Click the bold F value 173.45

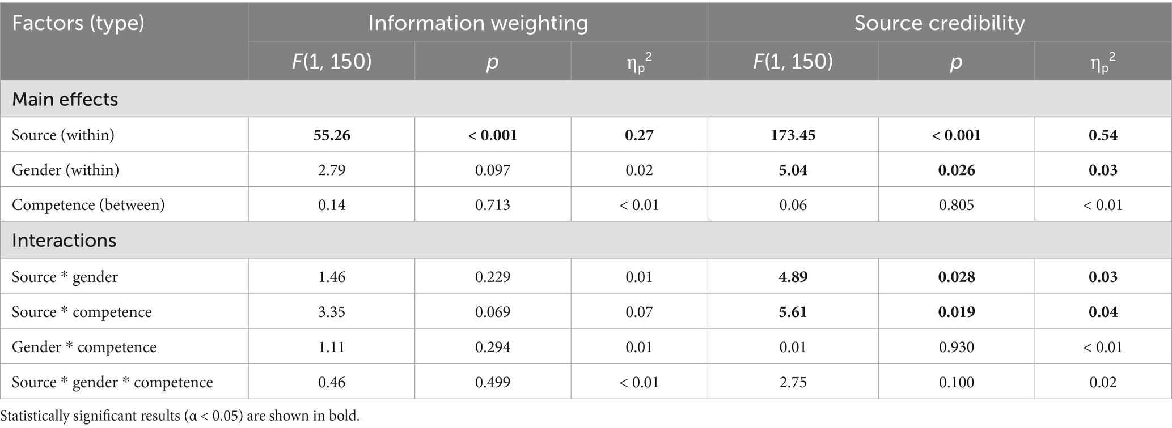[793, 135]
